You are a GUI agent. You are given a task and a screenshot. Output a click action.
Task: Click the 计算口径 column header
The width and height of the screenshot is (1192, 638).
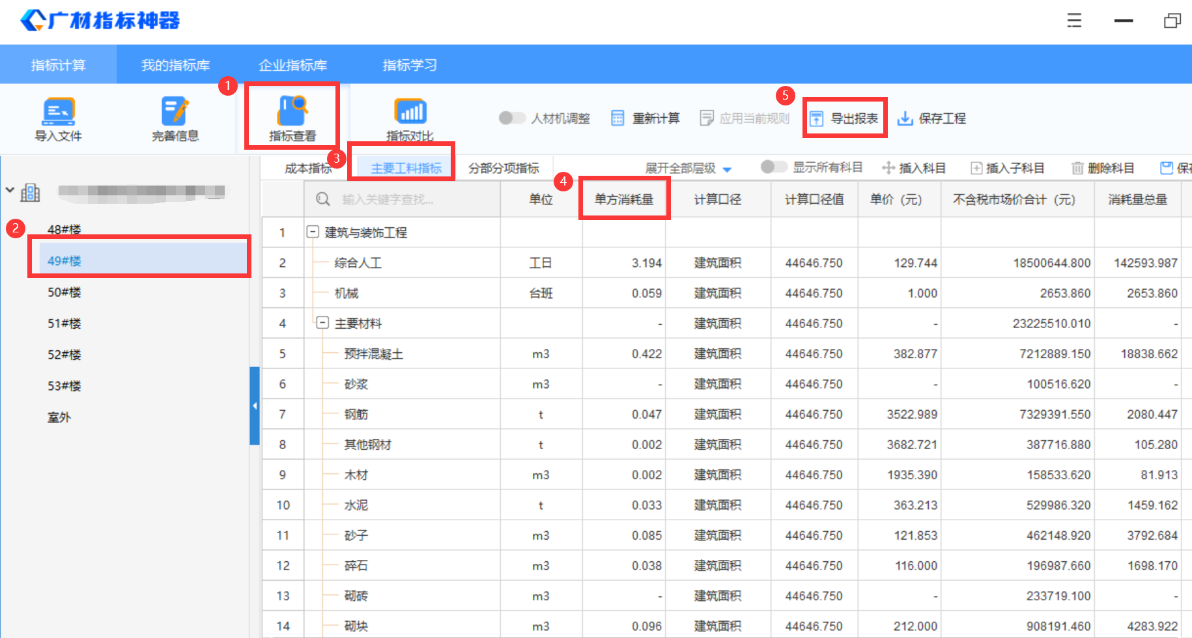point(718,199)
